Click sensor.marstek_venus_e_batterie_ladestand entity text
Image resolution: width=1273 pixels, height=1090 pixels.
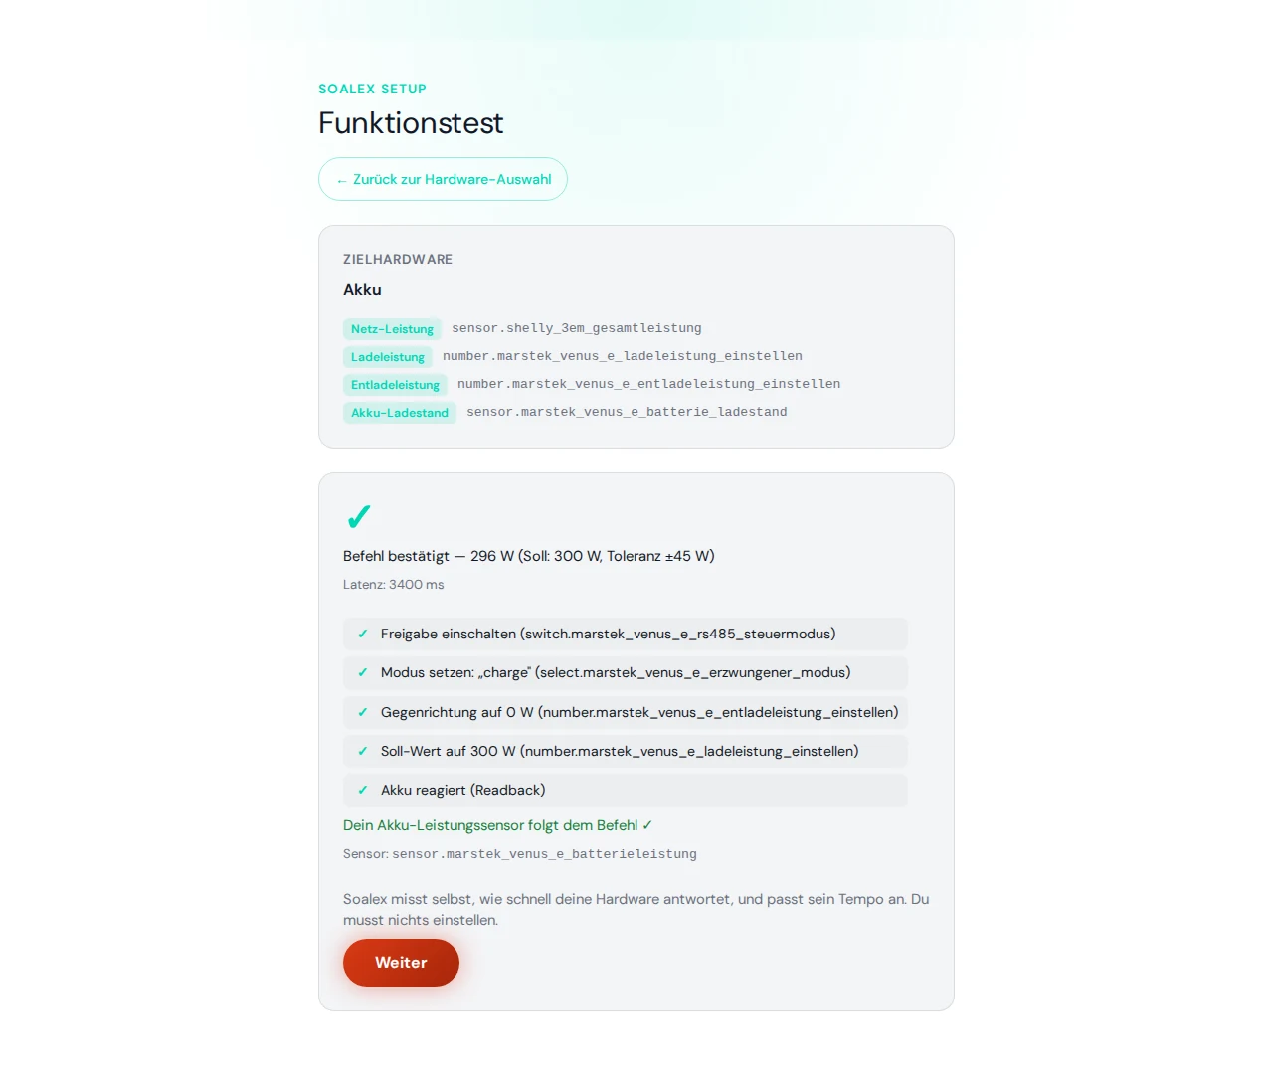627,412
